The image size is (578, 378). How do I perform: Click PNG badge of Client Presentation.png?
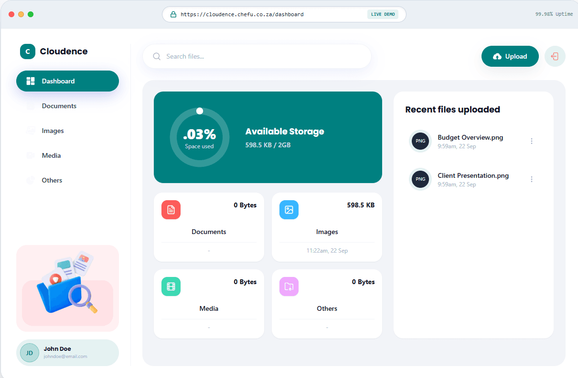[420, 179]
